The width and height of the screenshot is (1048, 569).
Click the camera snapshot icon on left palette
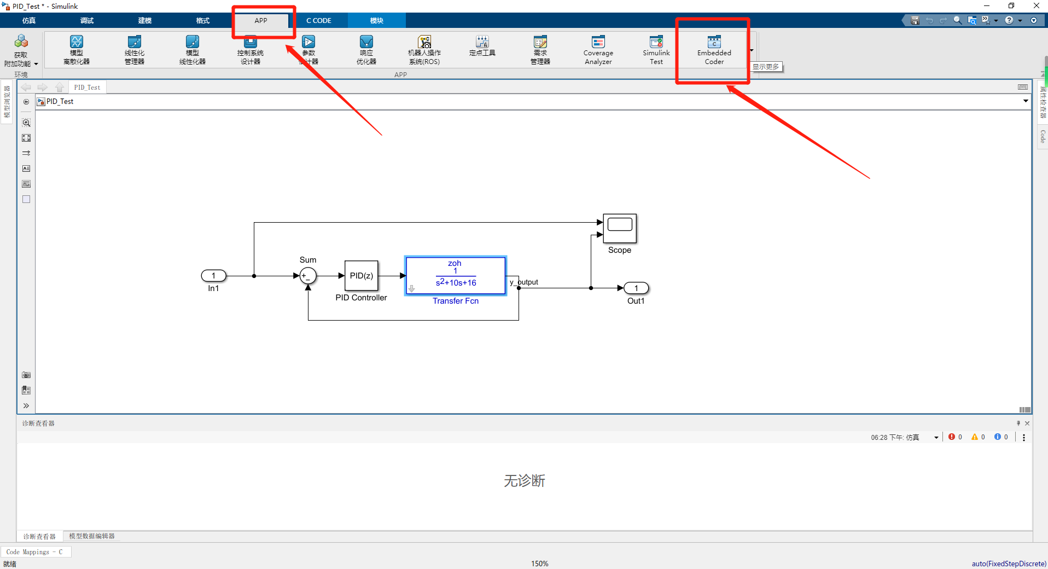click(x=26, y=375)
